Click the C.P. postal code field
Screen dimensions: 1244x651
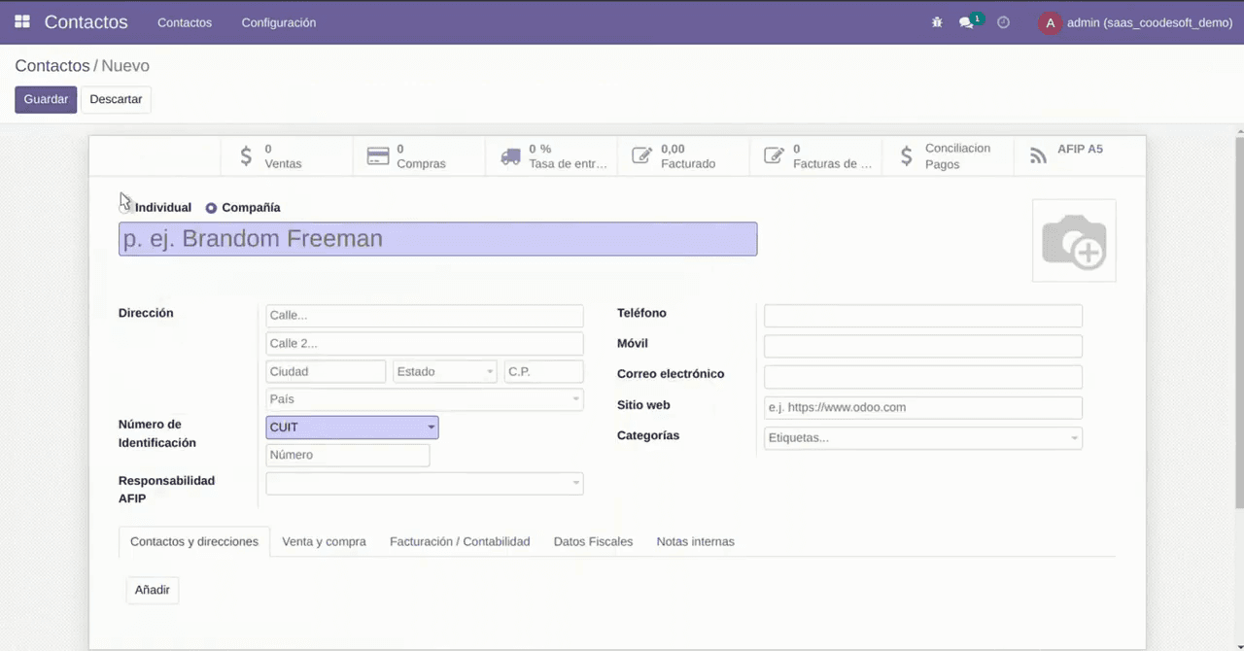pos(544,371)
